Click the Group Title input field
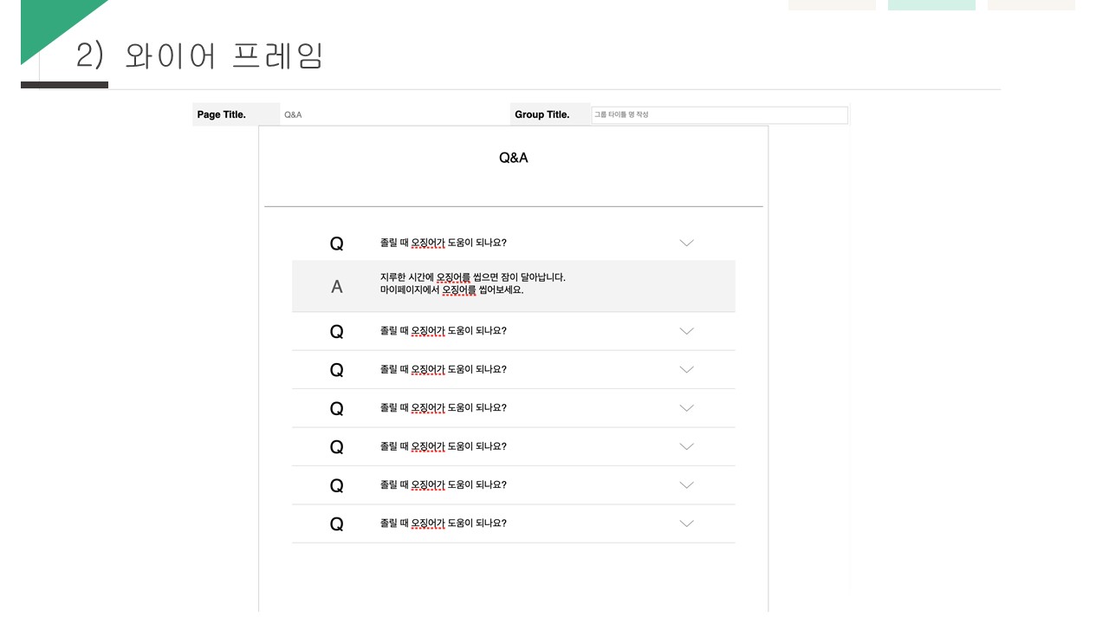1109x624 pixels. 719,115
